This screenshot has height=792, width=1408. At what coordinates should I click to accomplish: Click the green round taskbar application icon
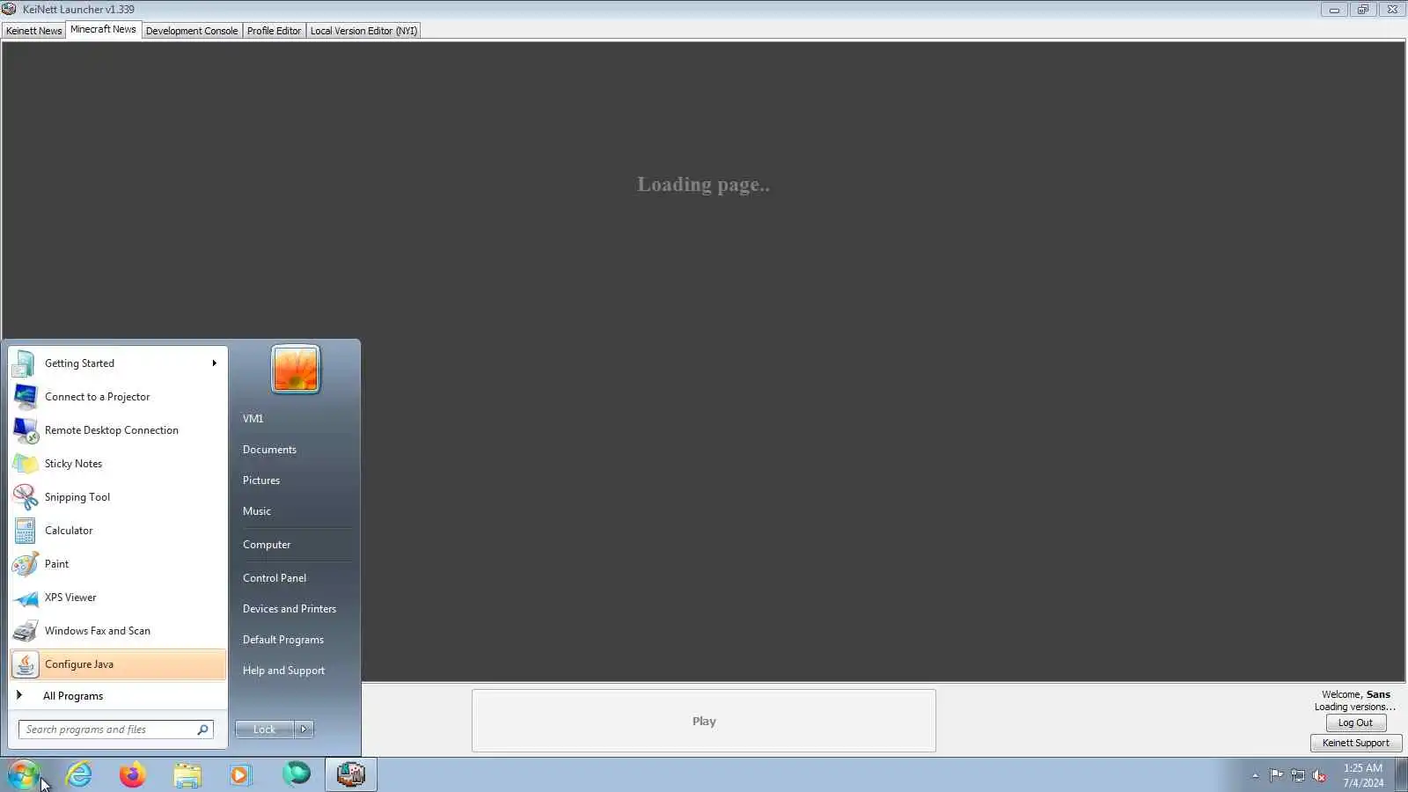[297, 774]
